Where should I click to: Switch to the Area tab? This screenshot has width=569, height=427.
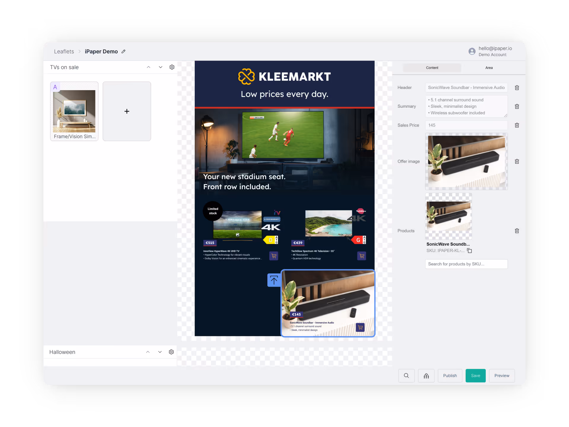point(489,68)
